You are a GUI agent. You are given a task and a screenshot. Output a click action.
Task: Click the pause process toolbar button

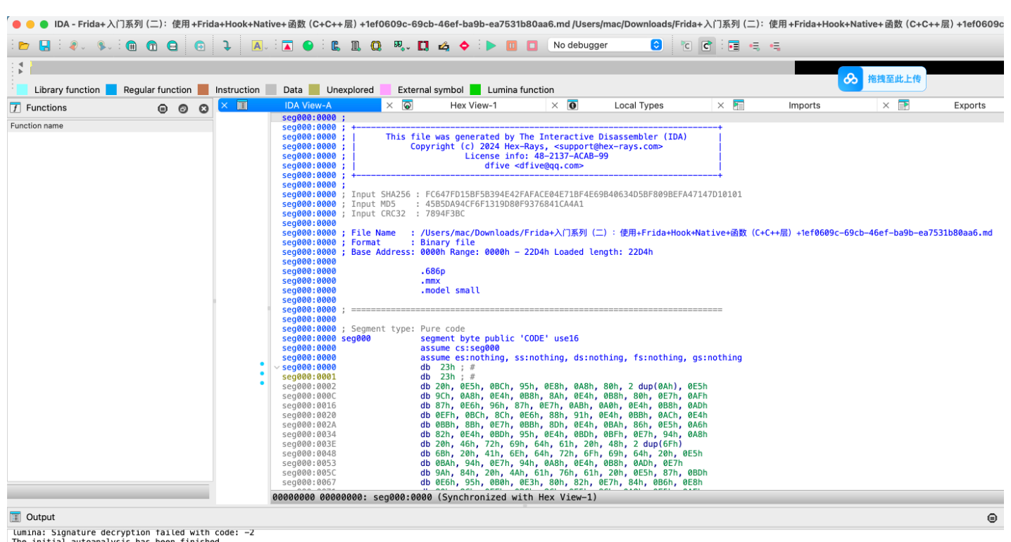[x=512, y=46]
